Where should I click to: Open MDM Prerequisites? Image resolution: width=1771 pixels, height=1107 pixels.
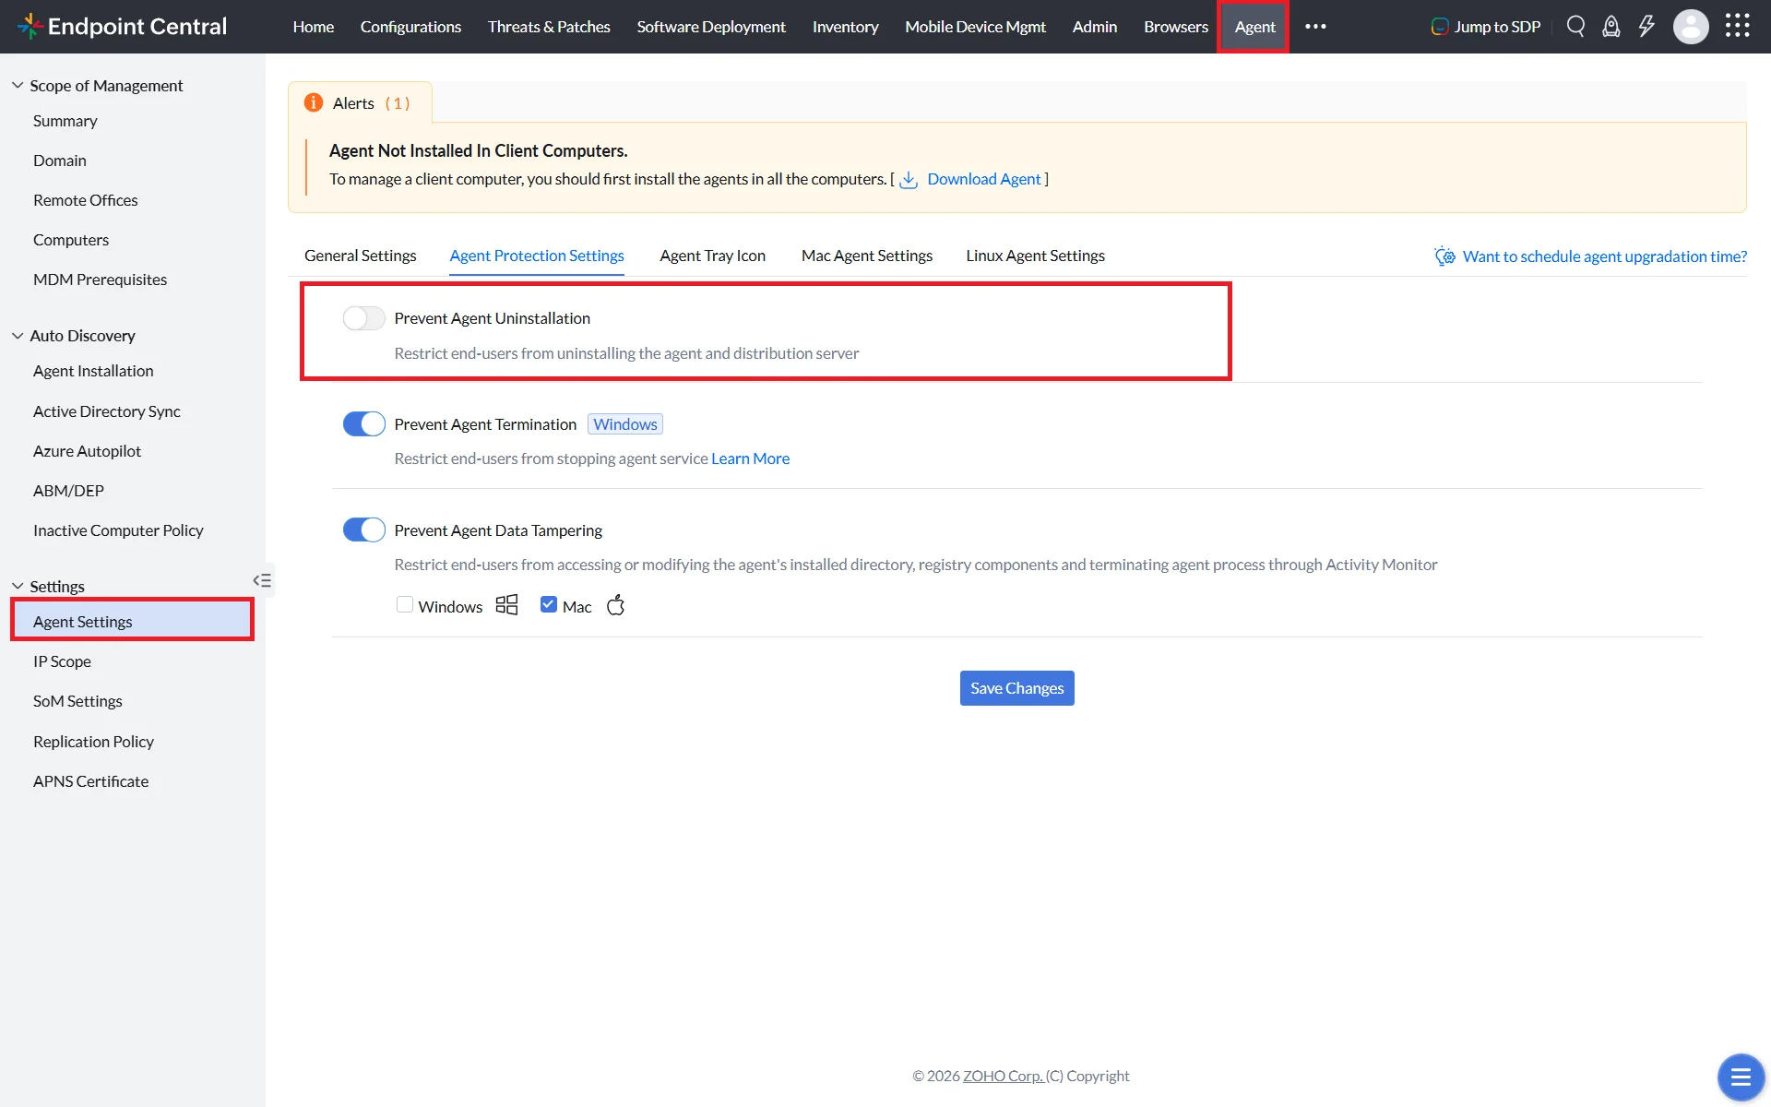(x=100, y=280)
